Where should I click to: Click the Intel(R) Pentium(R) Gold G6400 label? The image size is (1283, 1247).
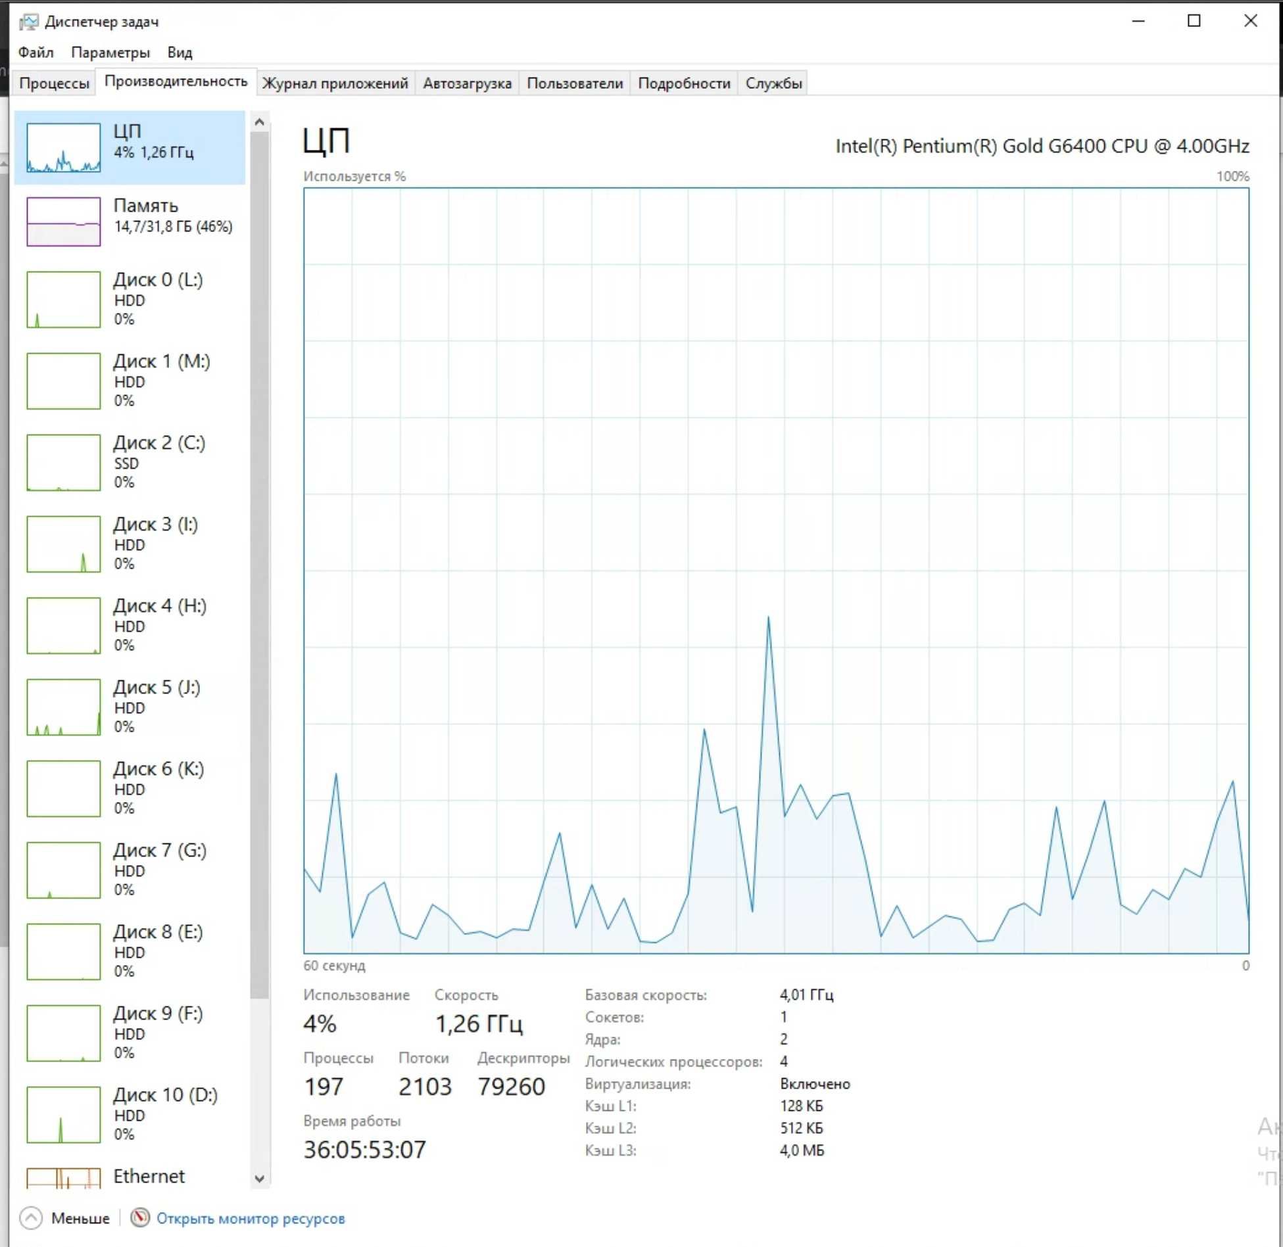click(x=1042, y=146)
